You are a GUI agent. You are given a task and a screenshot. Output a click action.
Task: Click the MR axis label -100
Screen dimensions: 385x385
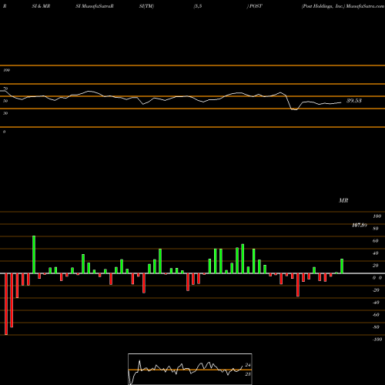click(377, 340)
